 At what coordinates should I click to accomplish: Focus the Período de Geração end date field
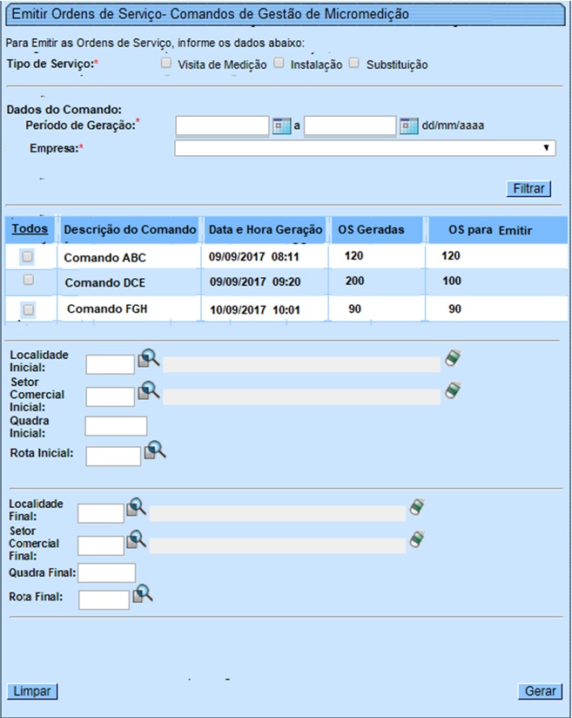350,125
